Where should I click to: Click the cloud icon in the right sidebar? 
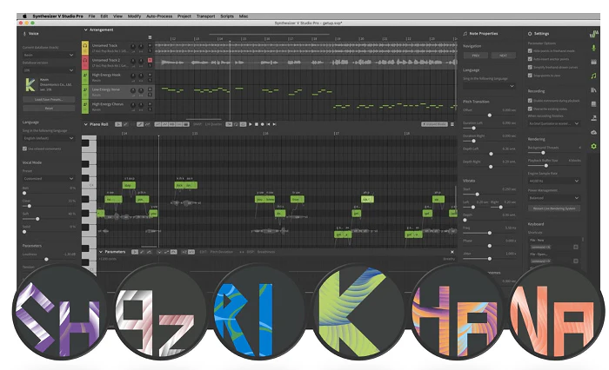tap(593, 132)
